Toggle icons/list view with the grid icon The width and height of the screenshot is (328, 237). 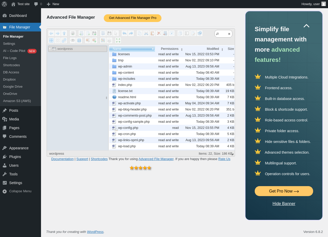[x=103, y=40]
